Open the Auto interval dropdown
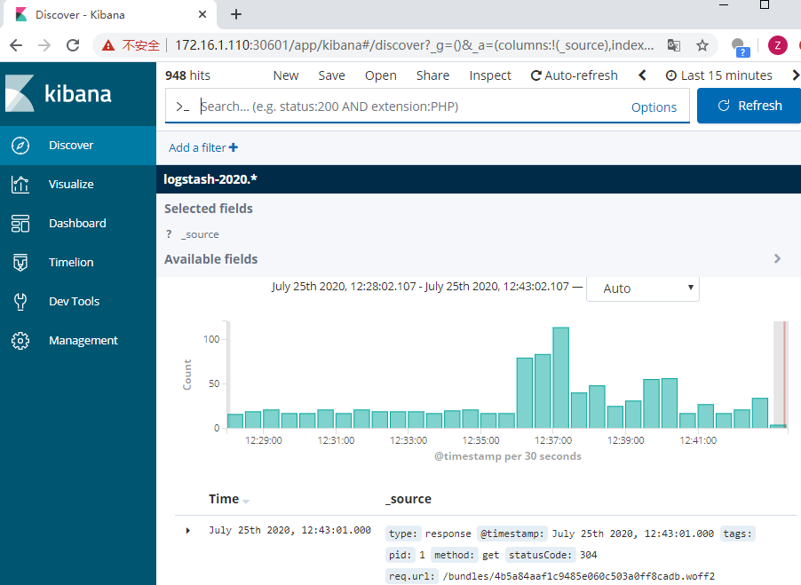This screenshot has height=585, width=801. coord(643,289)
